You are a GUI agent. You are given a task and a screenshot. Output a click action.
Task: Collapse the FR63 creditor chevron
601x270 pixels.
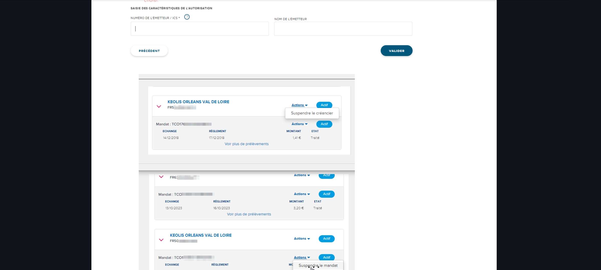pos(161,177)
